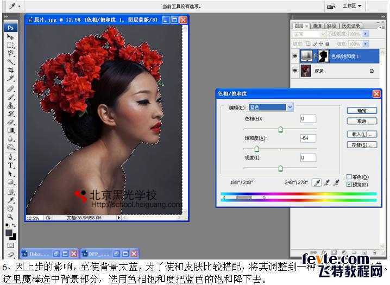Viewport: 390px width, 285px height.
Task: Swap foreground and background colors
Action: (x=14, y=225)
